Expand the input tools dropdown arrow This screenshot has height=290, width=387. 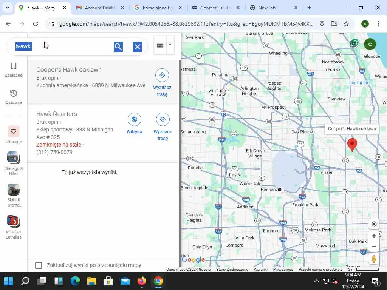tap(170, 45)
